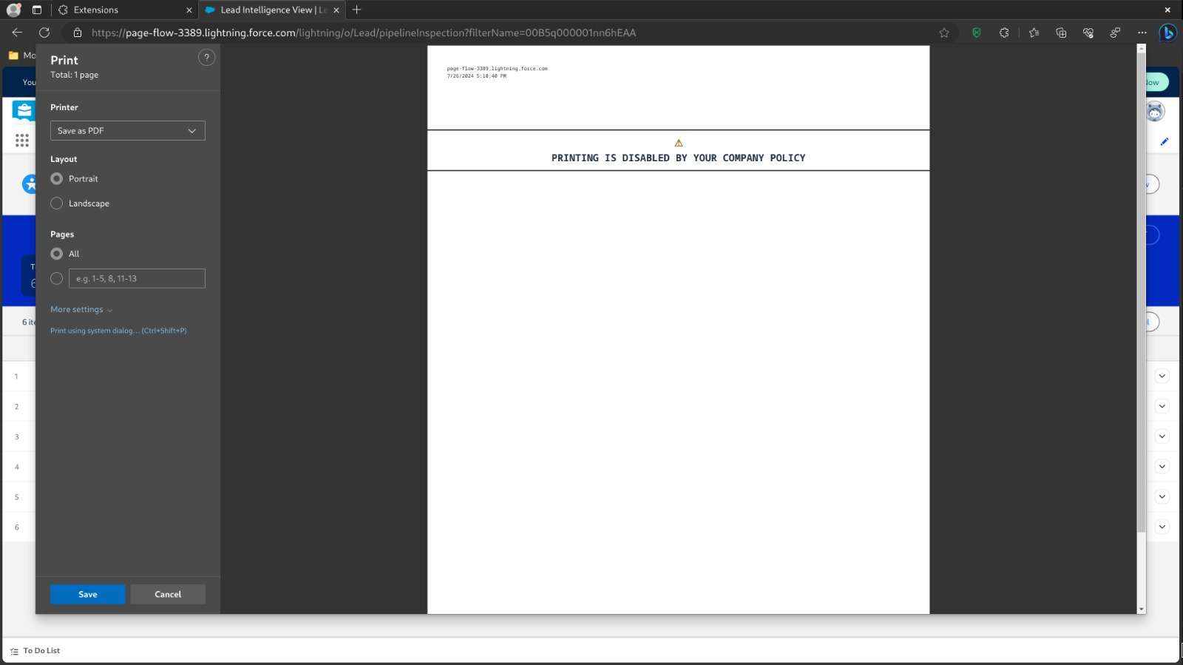Viewport: 1183px width, 665px height.
Task: Close the Lead Intelligence View tab
Action: 336,10
